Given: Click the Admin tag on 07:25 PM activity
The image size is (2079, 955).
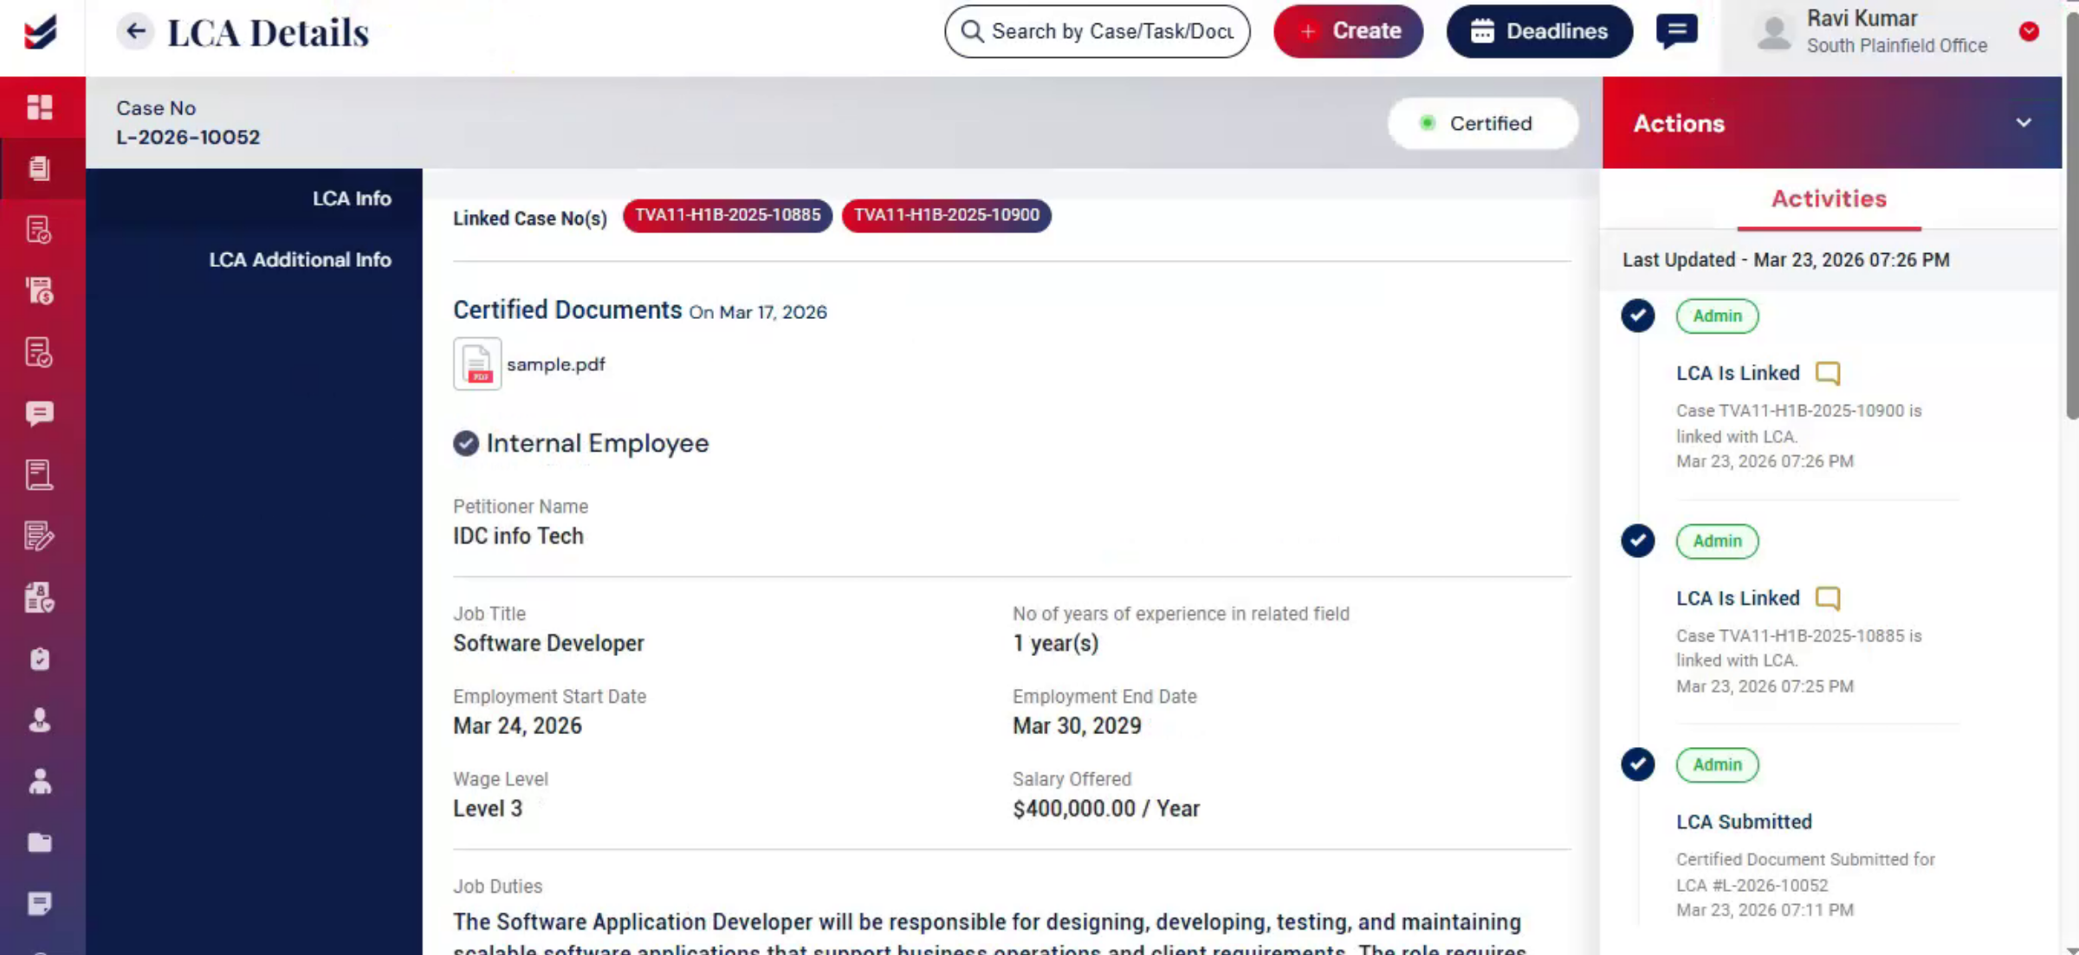Looking at the screenshot, I should click(1717, 542).
